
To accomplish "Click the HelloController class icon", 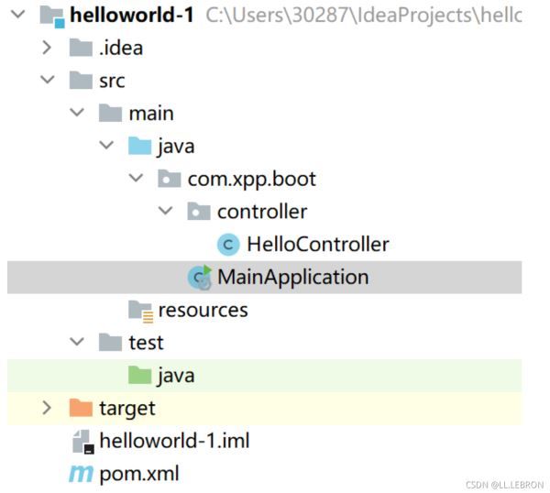I will tap(228, 245).
